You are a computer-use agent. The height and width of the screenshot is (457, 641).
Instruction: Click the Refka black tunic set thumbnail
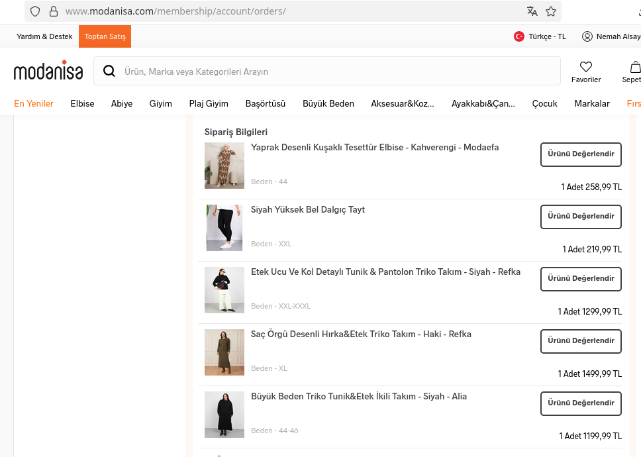[x=224, y=290]
